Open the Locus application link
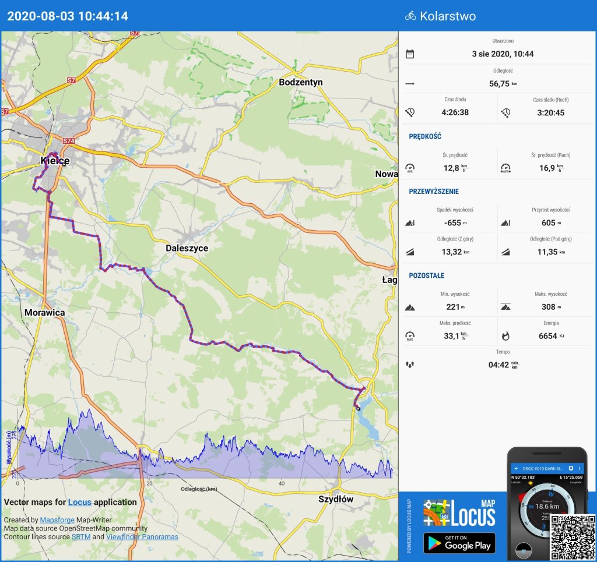Screen dimensions: 597x562 (79, 502)
